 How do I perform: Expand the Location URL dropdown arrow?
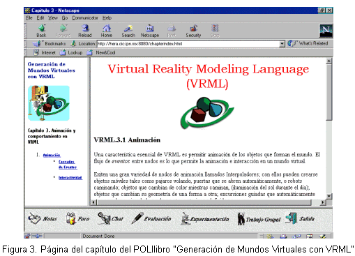[282, 44]
